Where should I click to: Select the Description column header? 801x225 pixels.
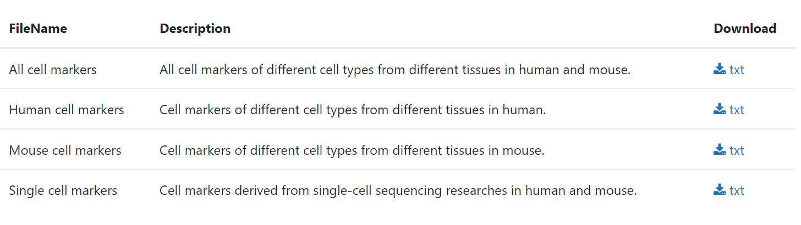(195, 29)
